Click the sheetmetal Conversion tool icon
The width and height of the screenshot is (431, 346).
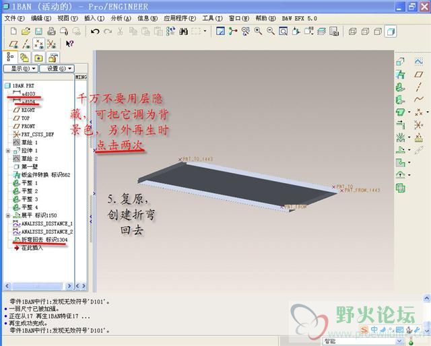(x=400, y=74)
